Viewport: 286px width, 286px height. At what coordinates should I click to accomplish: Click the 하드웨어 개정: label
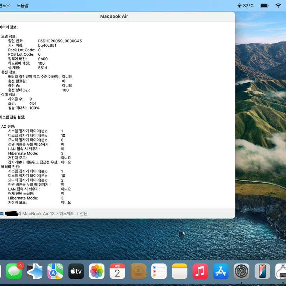coord(19,63)
